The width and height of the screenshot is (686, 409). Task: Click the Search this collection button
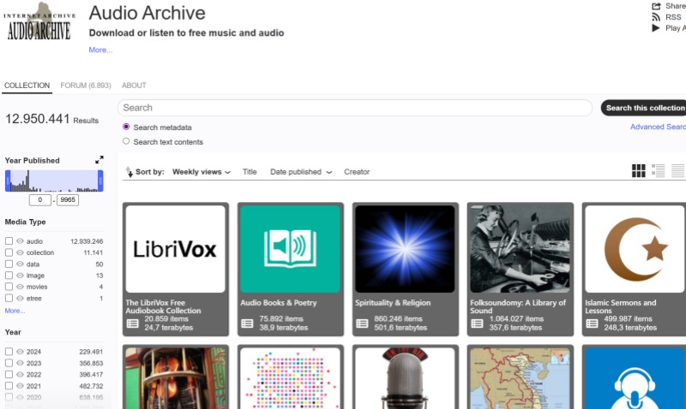tap(645, 108)
